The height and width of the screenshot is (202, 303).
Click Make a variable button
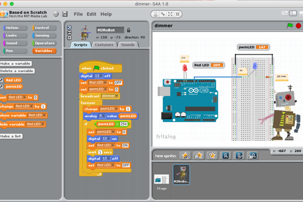(x=16, y=64)
